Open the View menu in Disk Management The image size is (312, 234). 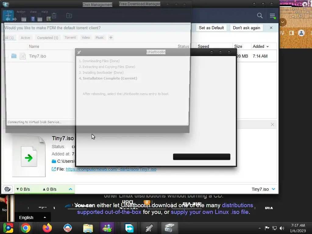33,12
